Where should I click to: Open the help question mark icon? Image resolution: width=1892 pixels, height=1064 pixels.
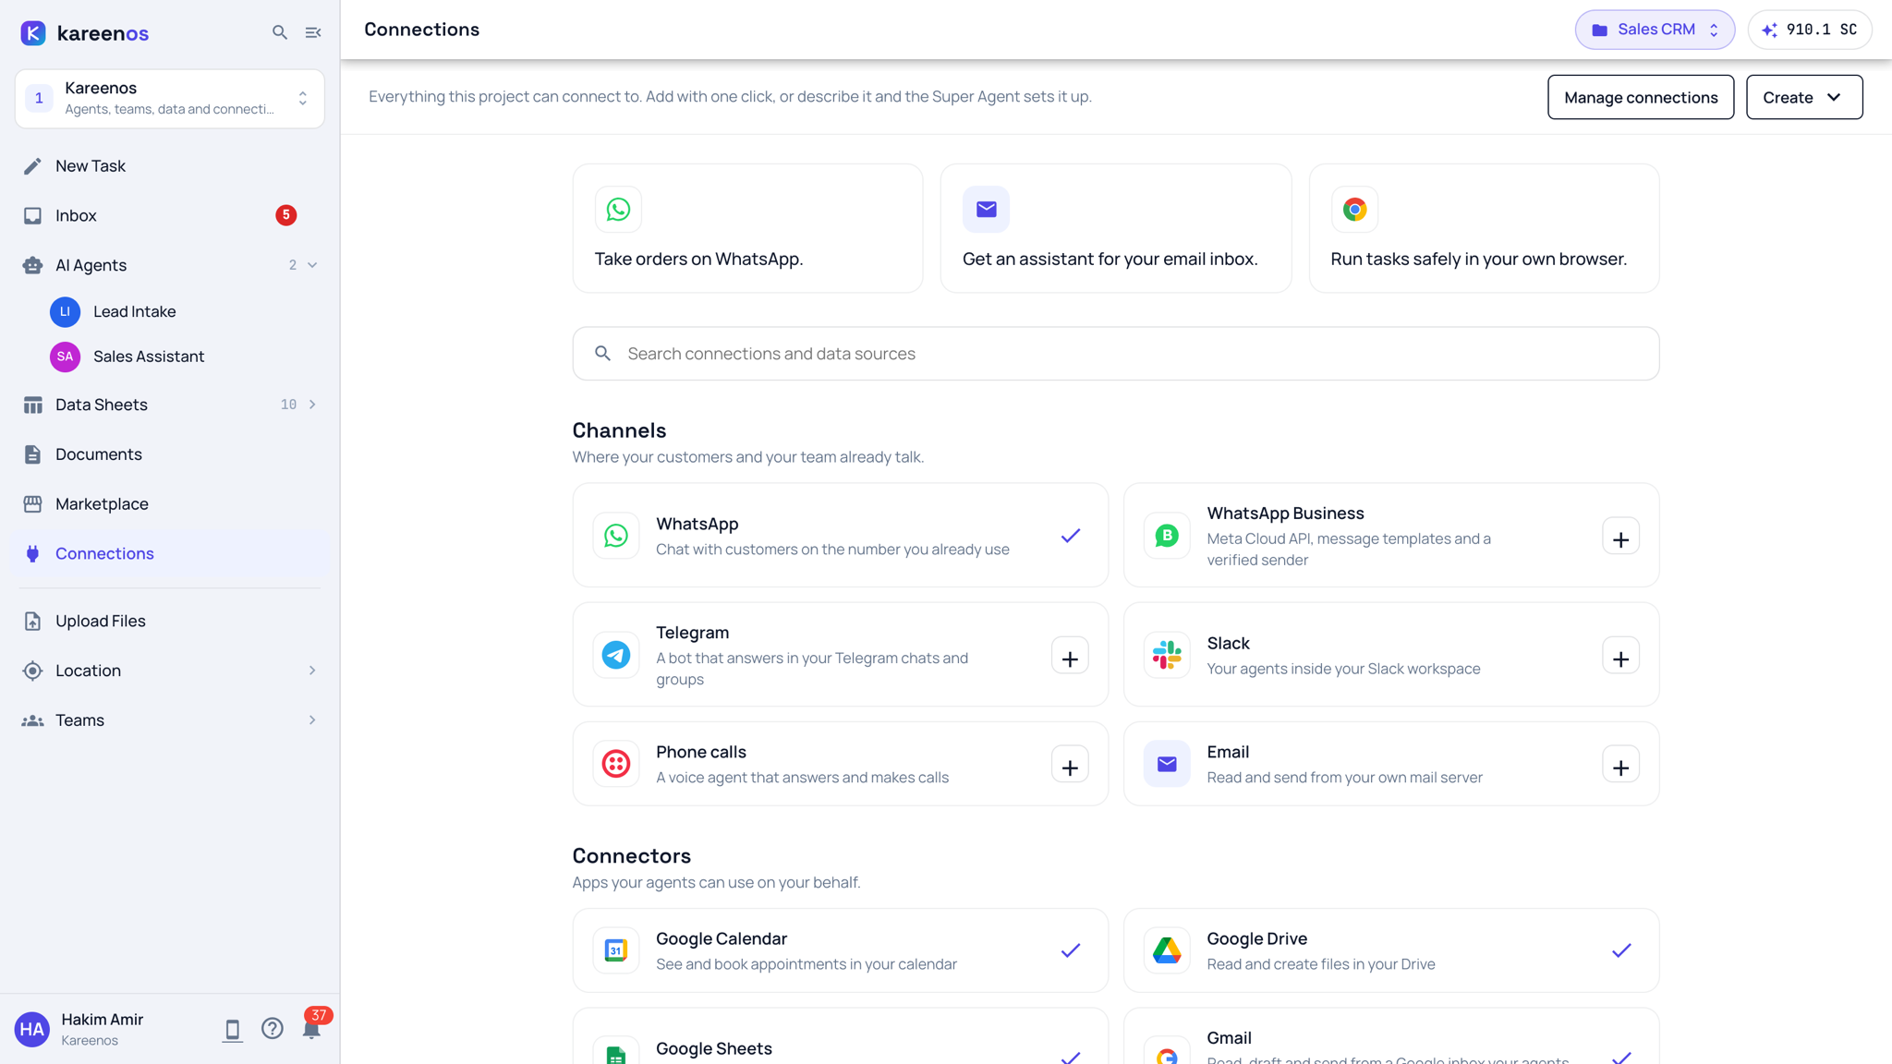pos(272,1029)
